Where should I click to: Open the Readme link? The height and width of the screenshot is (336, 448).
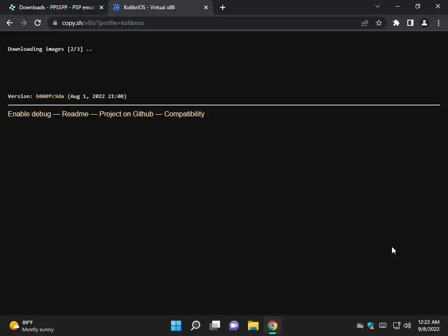(75, 114)
